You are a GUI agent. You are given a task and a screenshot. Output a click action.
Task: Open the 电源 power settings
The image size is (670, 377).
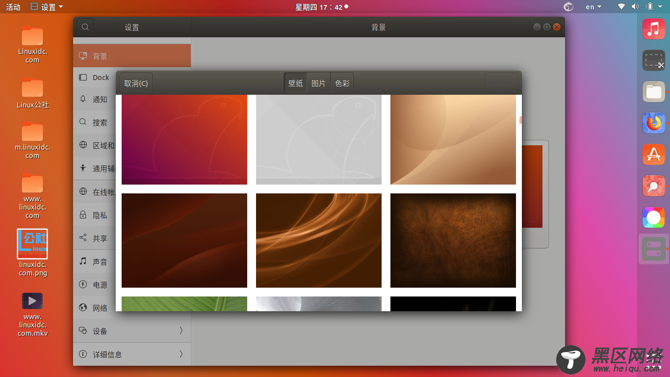pos(94,285)
